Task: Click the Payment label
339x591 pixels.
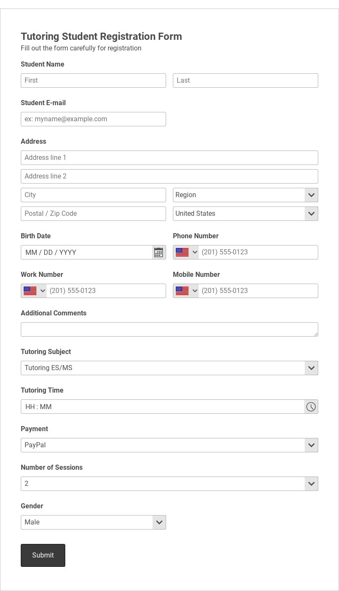Action: tap(34, 429)
